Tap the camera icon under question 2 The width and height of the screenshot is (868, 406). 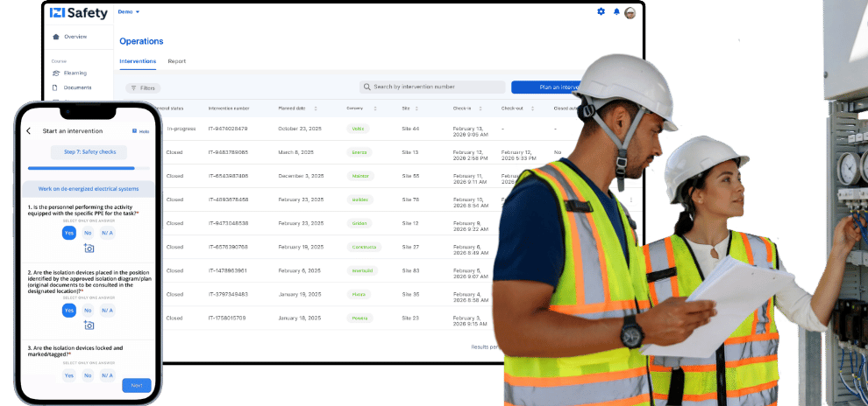click(x=89, y=325)
